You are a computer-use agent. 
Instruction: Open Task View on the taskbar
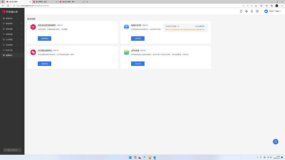tap(140, 157)
